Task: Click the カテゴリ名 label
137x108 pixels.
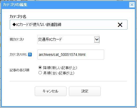Action: pyautogui.click(x=18, y=16)
